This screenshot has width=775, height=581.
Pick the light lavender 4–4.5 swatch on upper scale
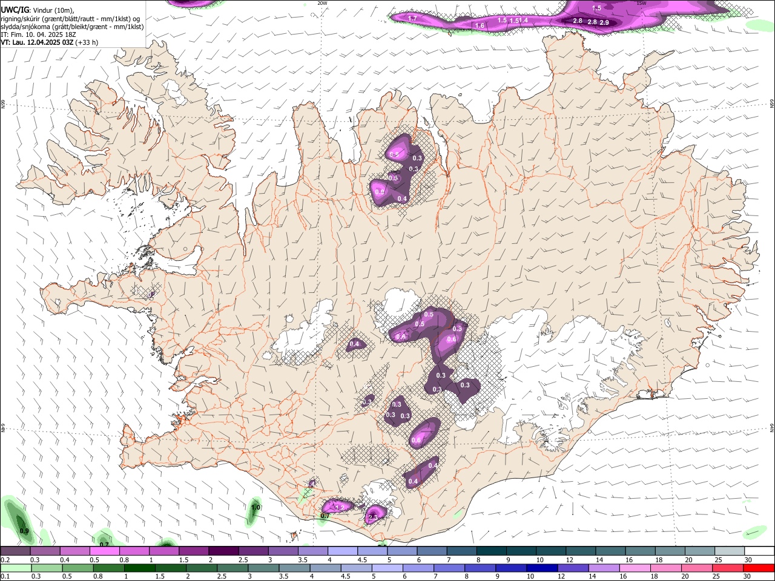pos(342,551)
